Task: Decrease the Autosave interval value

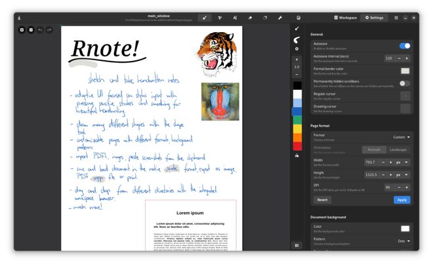Action: pyautogui.click(x=399, y=58)
